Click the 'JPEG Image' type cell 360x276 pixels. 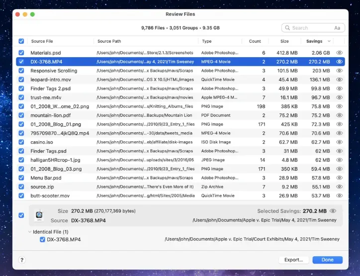[x=213, y=160]
